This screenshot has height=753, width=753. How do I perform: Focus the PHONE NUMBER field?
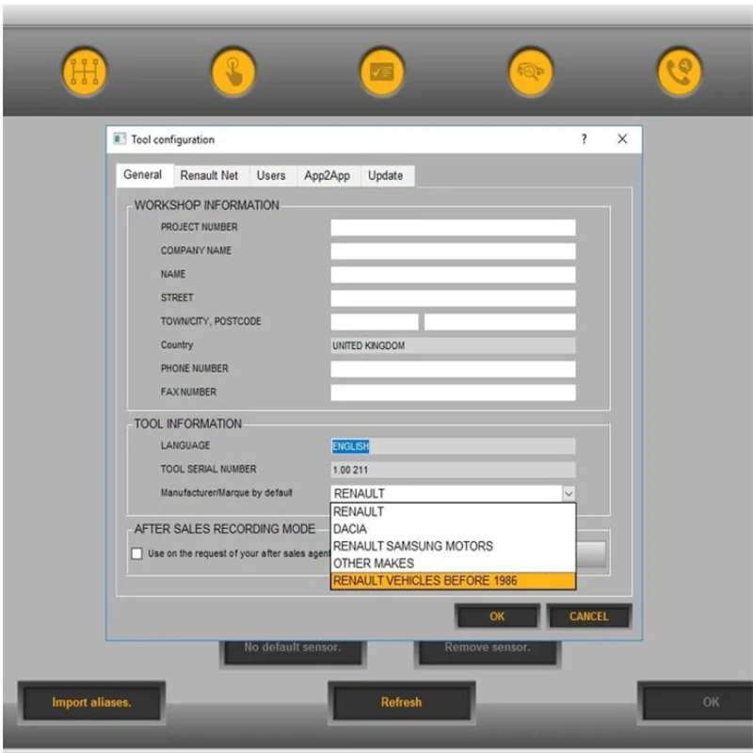point(453,369)
